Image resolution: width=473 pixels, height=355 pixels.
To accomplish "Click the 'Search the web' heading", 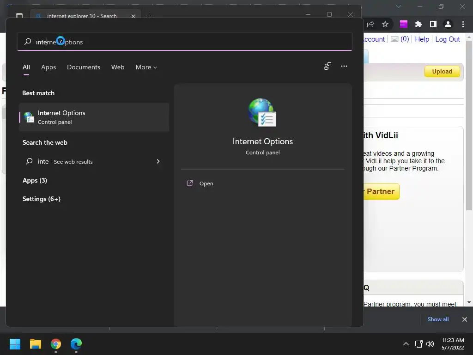I will tap(45, 142).
